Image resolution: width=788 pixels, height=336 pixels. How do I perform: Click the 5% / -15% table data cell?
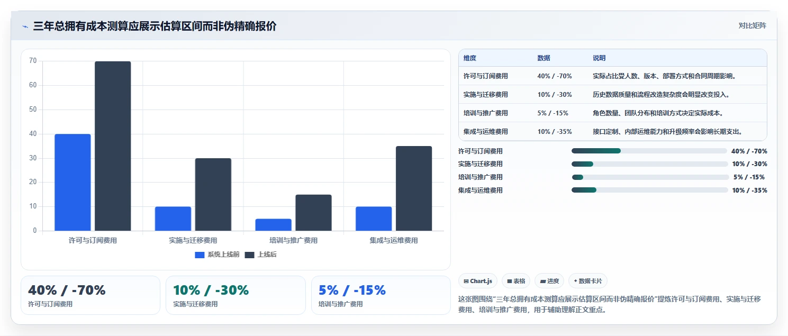pos(552,113)
